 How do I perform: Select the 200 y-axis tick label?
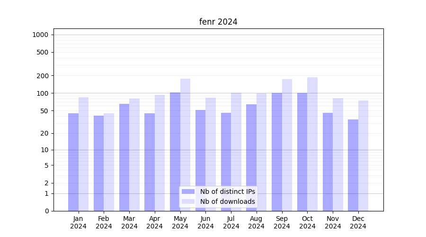click(43, 76)
